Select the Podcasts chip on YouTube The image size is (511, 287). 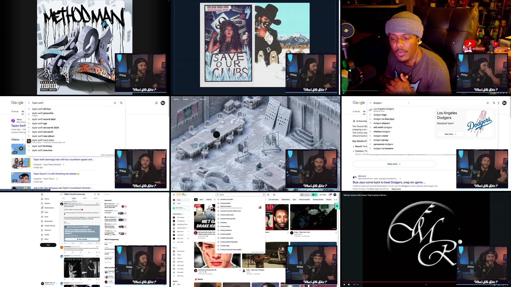(x=209, y=199)
